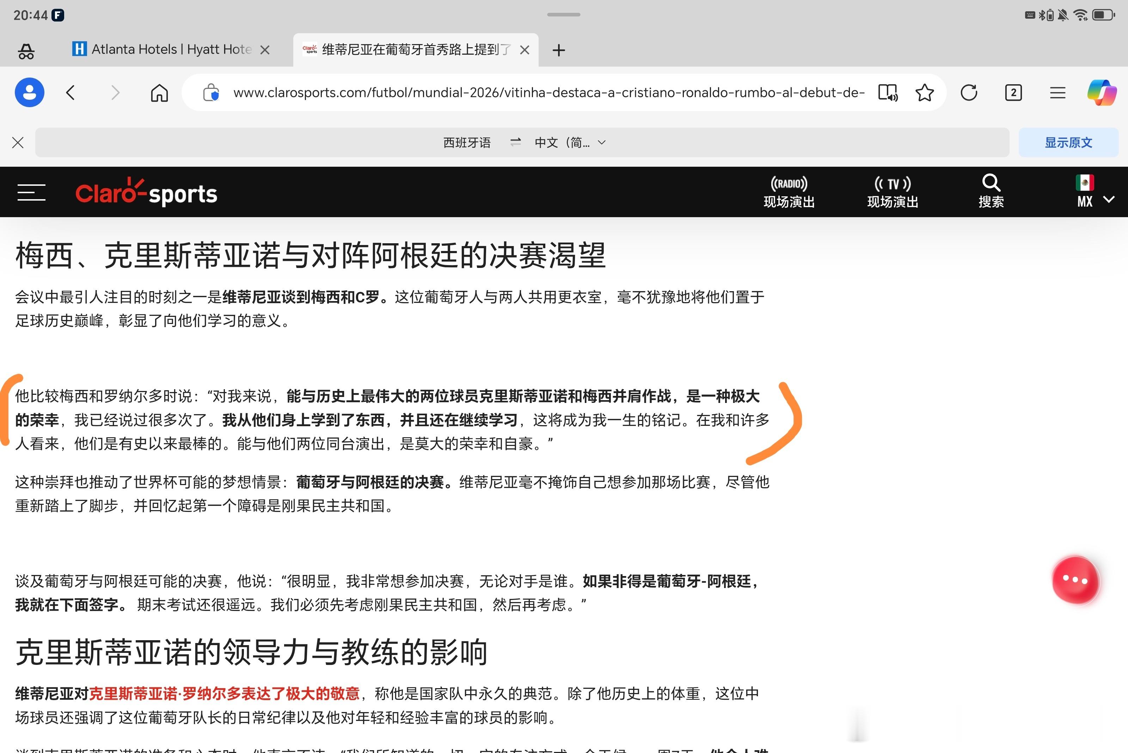Open a new browser tab

(x=558, y=50)
